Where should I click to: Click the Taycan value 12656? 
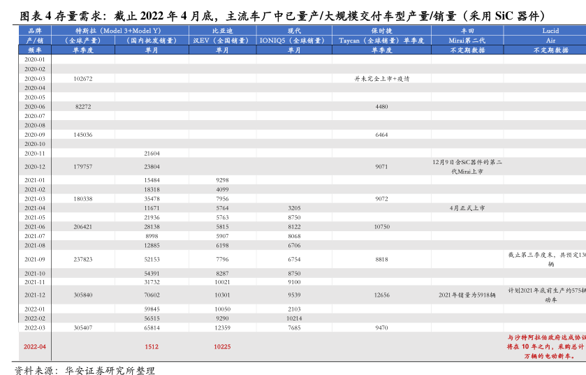381,295
